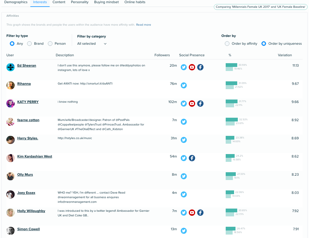Switch to the Demographics tab

16,2
